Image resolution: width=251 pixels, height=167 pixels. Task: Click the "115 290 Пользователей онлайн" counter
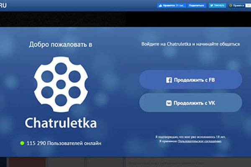point(64,143)
